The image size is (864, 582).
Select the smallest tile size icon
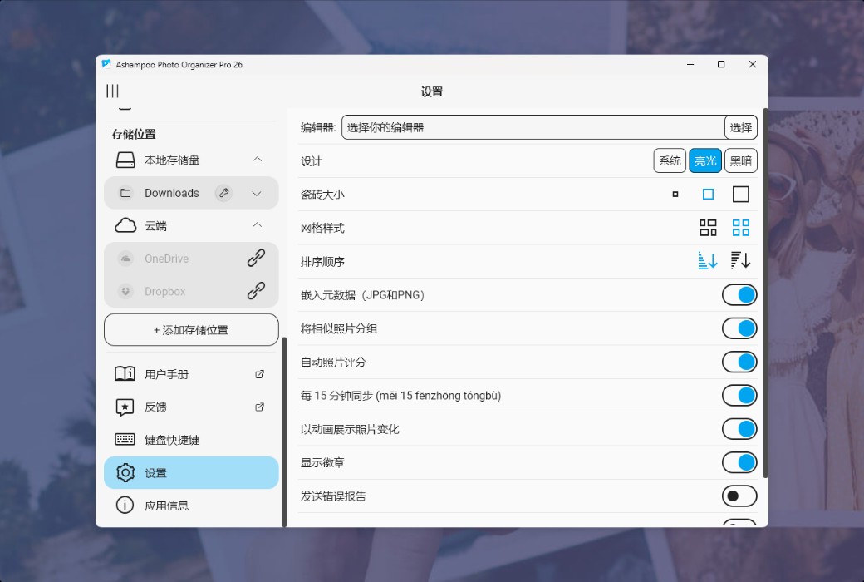(x=674, y=194)
